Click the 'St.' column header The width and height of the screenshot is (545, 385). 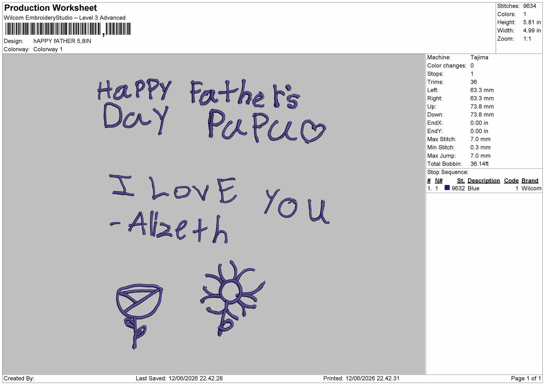click(x=461, y=181)
